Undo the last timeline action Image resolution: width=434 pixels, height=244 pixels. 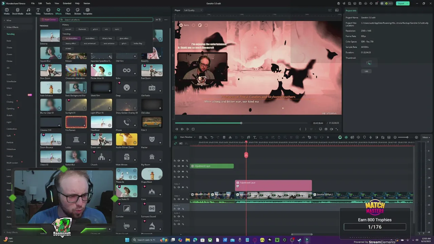212,137
